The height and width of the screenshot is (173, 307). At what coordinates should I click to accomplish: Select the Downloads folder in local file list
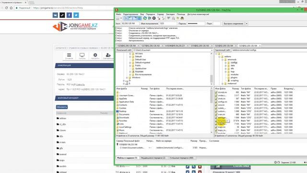124,117
